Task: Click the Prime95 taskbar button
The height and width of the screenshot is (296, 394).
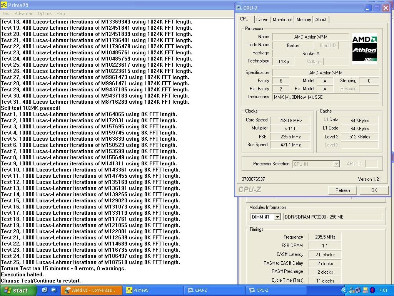Action: click(153, 290)
